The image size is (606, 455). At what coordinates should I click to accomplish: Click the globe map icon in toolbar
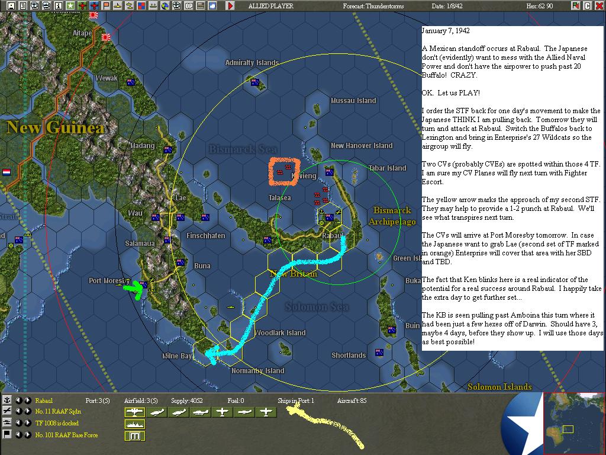[165, 6]
